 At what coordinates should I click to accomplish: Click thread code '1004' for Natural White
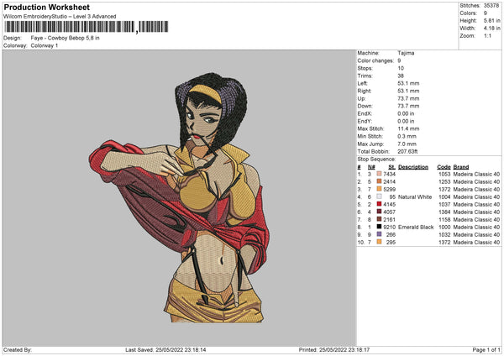tap(444, 196)
